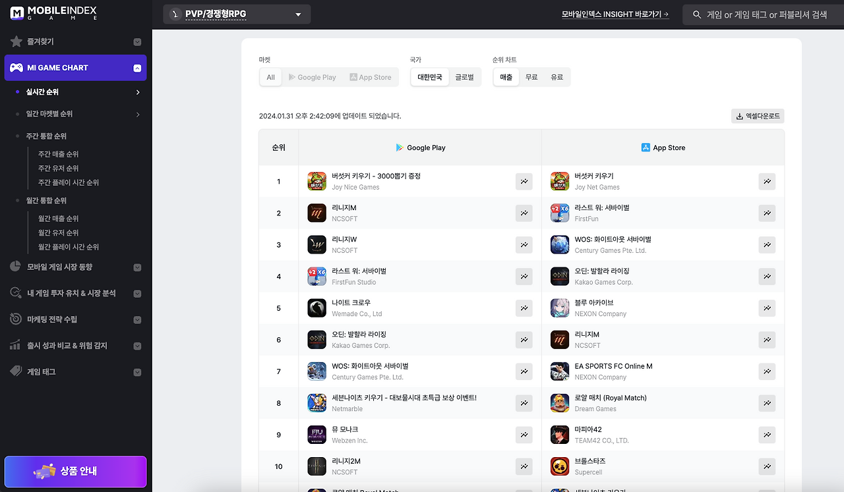844x492 pixels.
Task: Click the 마피아42 app icon
Action: coord(560,435)
